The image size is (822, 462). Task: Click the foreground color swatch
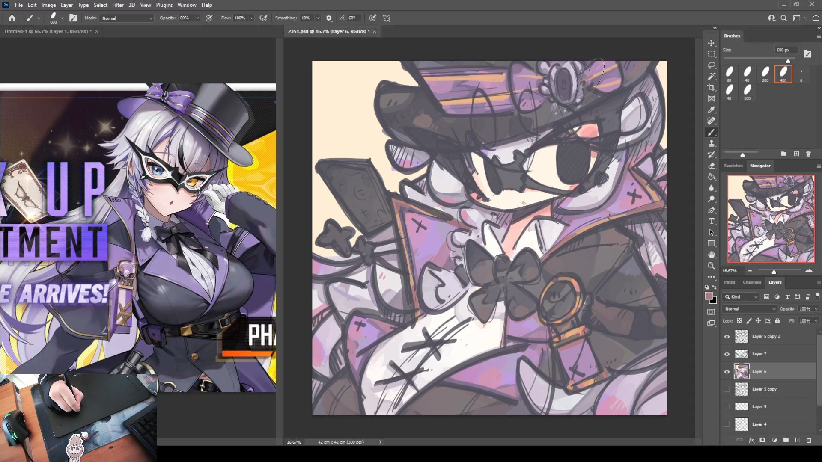709,296
